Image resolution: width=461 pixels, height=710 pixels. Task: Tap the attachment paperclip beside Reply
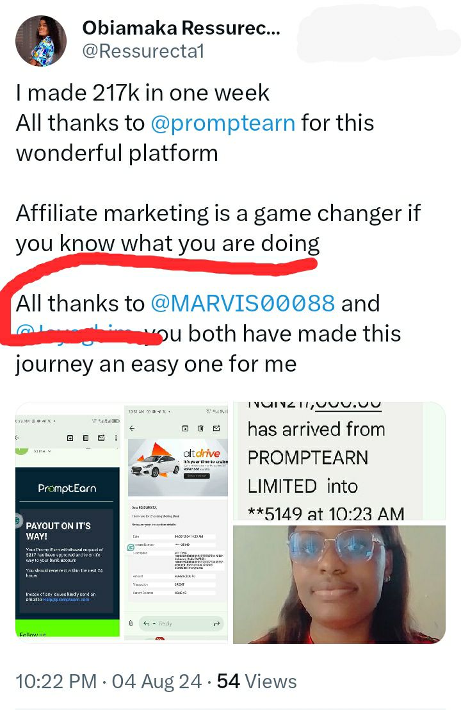click(x=131, y=623)
